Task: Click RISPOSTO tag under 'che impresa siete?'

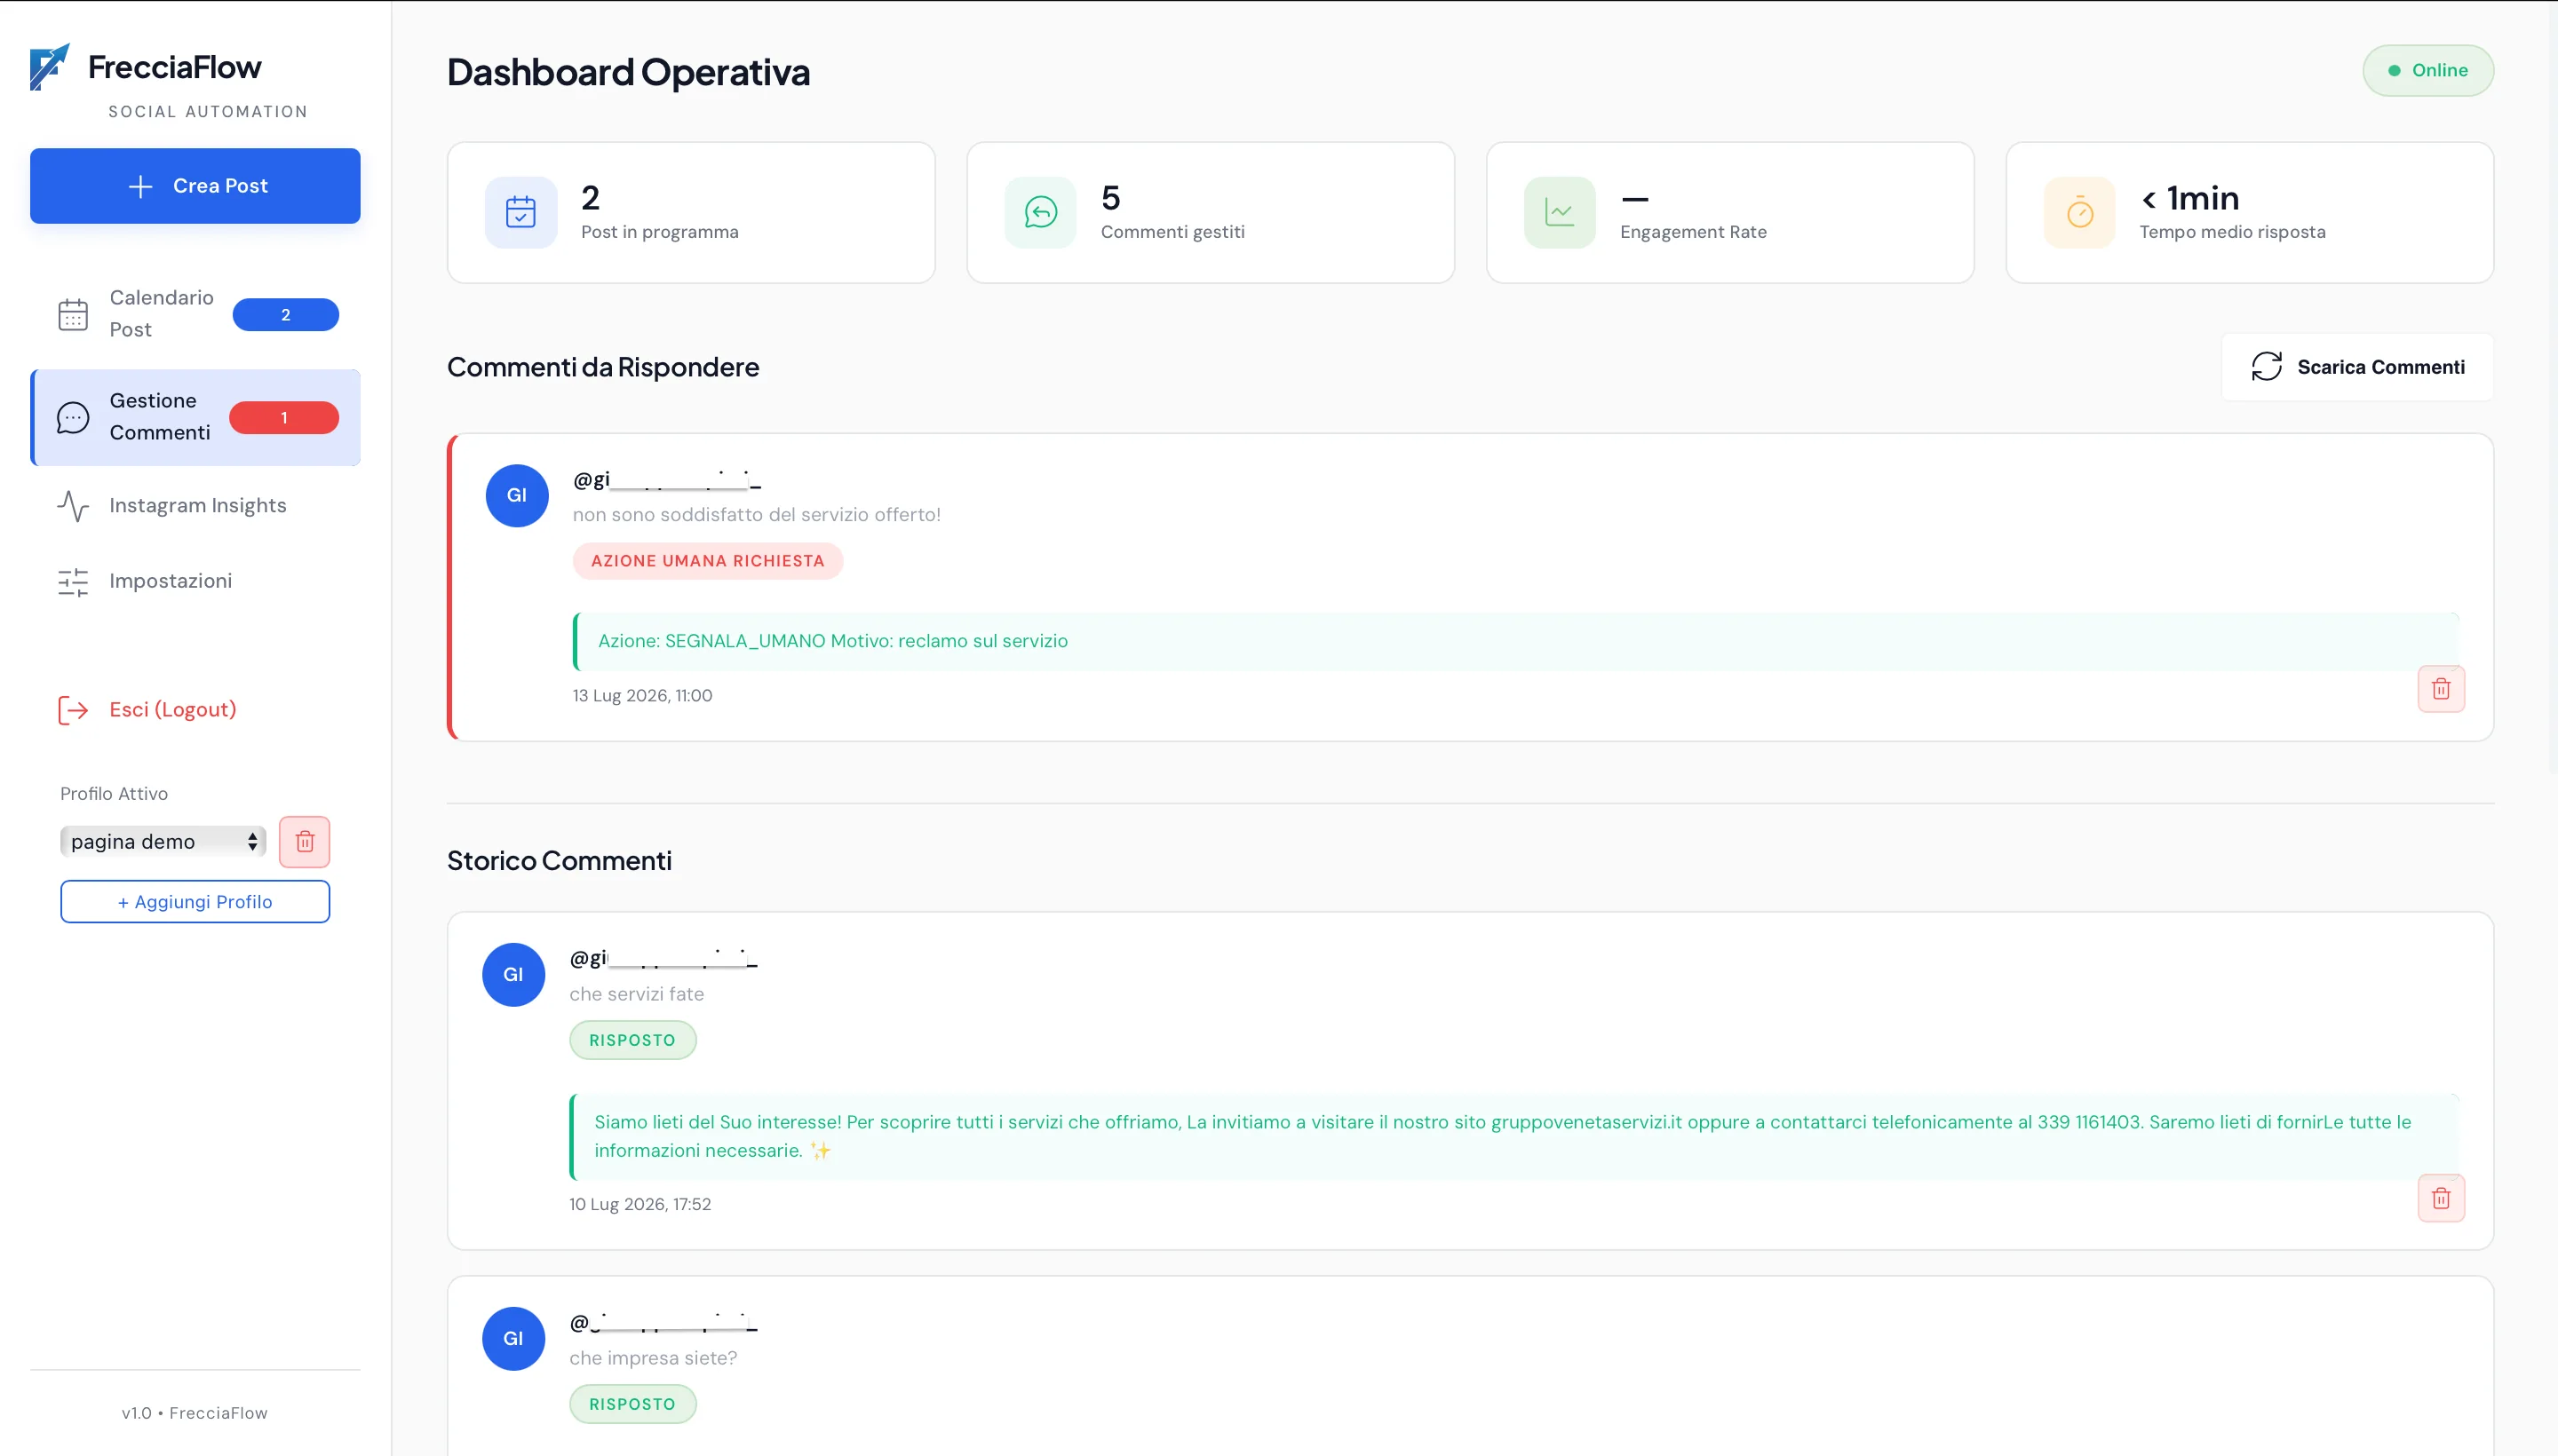Action: point(632,1404)
